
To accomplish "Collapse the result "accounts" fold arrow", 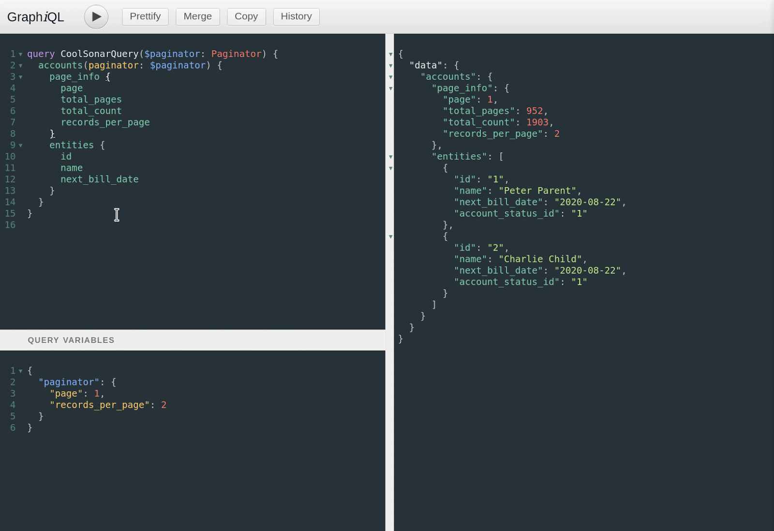I will 390,77.
